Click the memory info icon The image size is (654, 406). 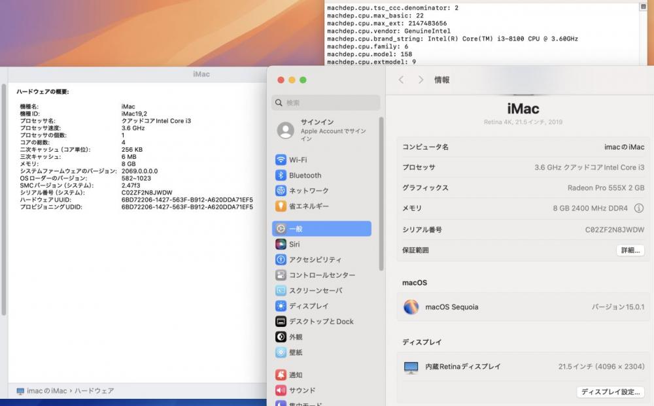639,208
